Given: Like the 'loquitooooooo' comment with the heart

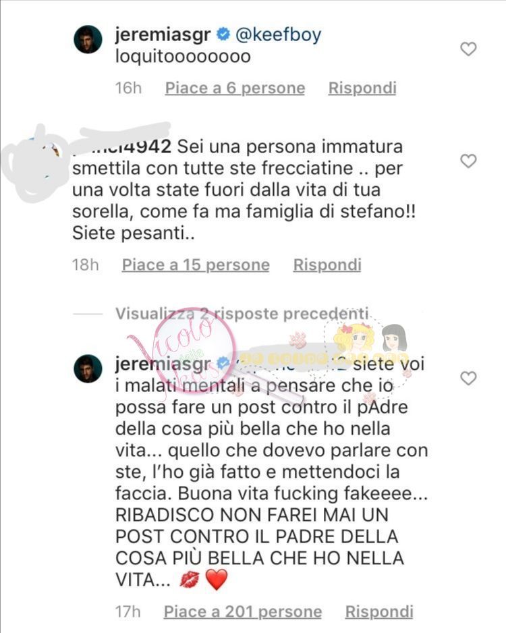Looking at the screenshot, I should click(468, 49).
